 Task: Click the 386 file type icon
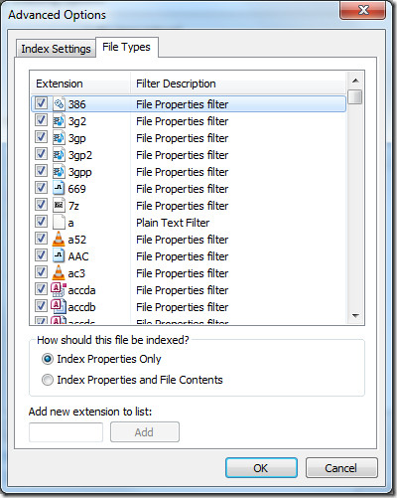point(59,104)
